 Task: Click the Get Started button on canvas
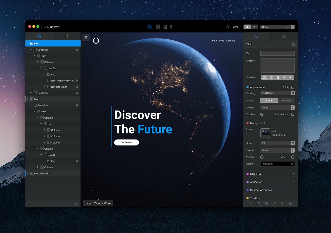point(126,142)
